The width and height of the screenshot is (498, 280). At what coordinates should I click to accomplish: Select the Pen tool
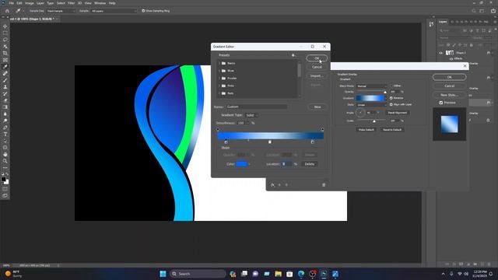click(x=5, y=128)
